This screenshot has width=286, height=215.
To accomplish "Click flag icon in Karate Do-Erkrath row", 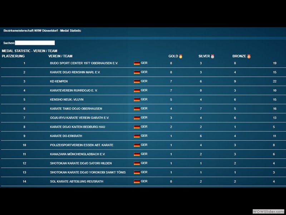I will point(137,136).
